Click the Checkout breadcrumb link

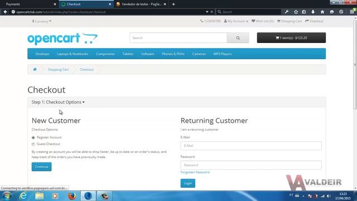coord(86,69)
